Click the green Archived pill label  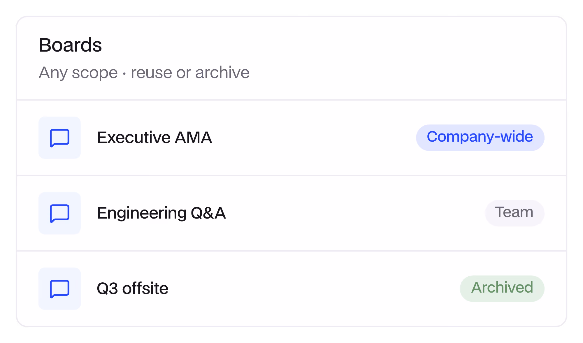tap(502, 289)
